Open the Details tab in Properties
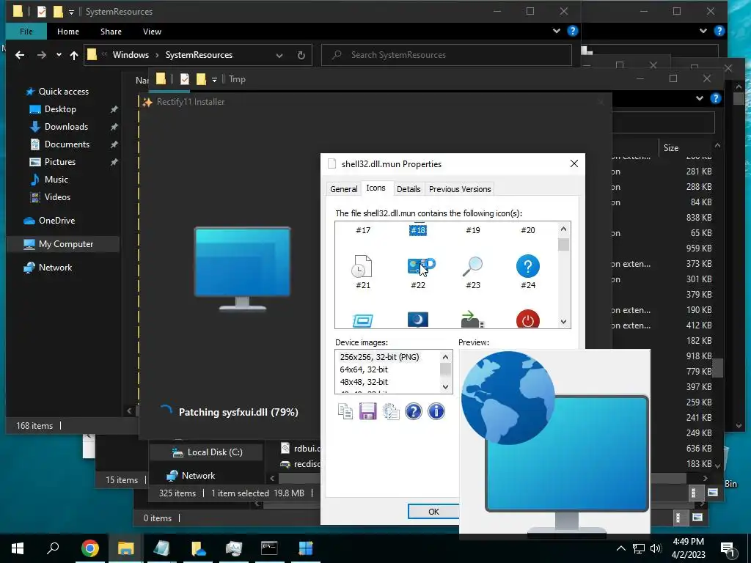 pyautogui.click(x=409, y=189)
